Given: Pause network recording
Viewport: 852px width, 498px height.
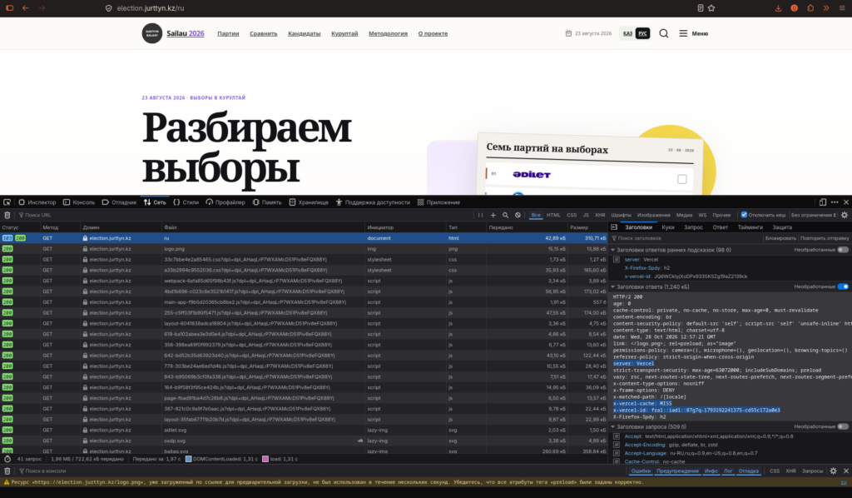Looking at the screenshot, I should coord(480,215).
